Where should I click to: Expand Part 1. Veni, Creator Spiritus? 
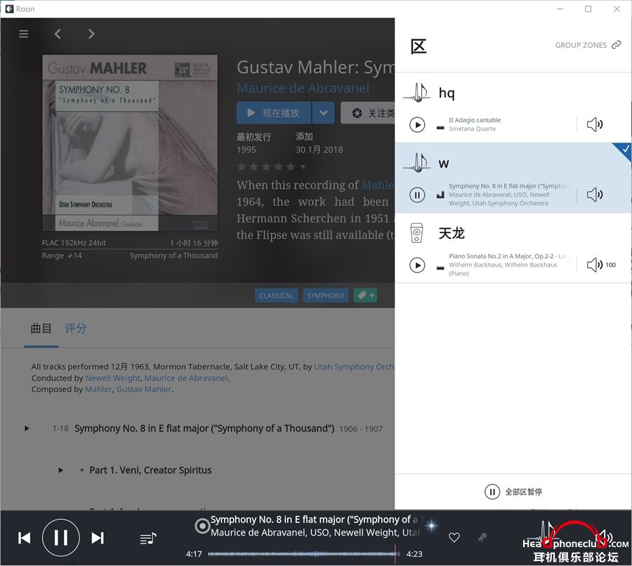(x=60, y=470)
